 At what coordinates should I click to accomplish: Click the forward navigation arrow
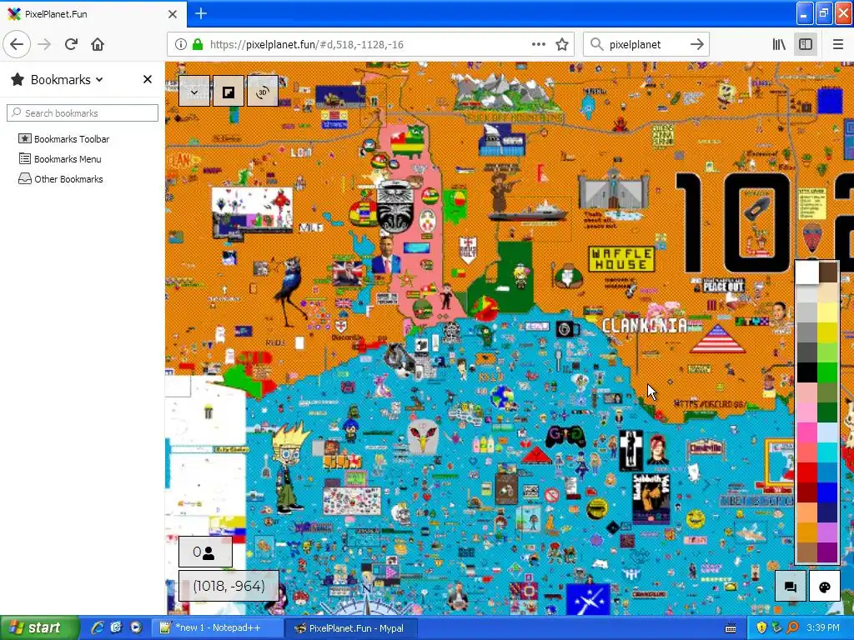(45, 44)
